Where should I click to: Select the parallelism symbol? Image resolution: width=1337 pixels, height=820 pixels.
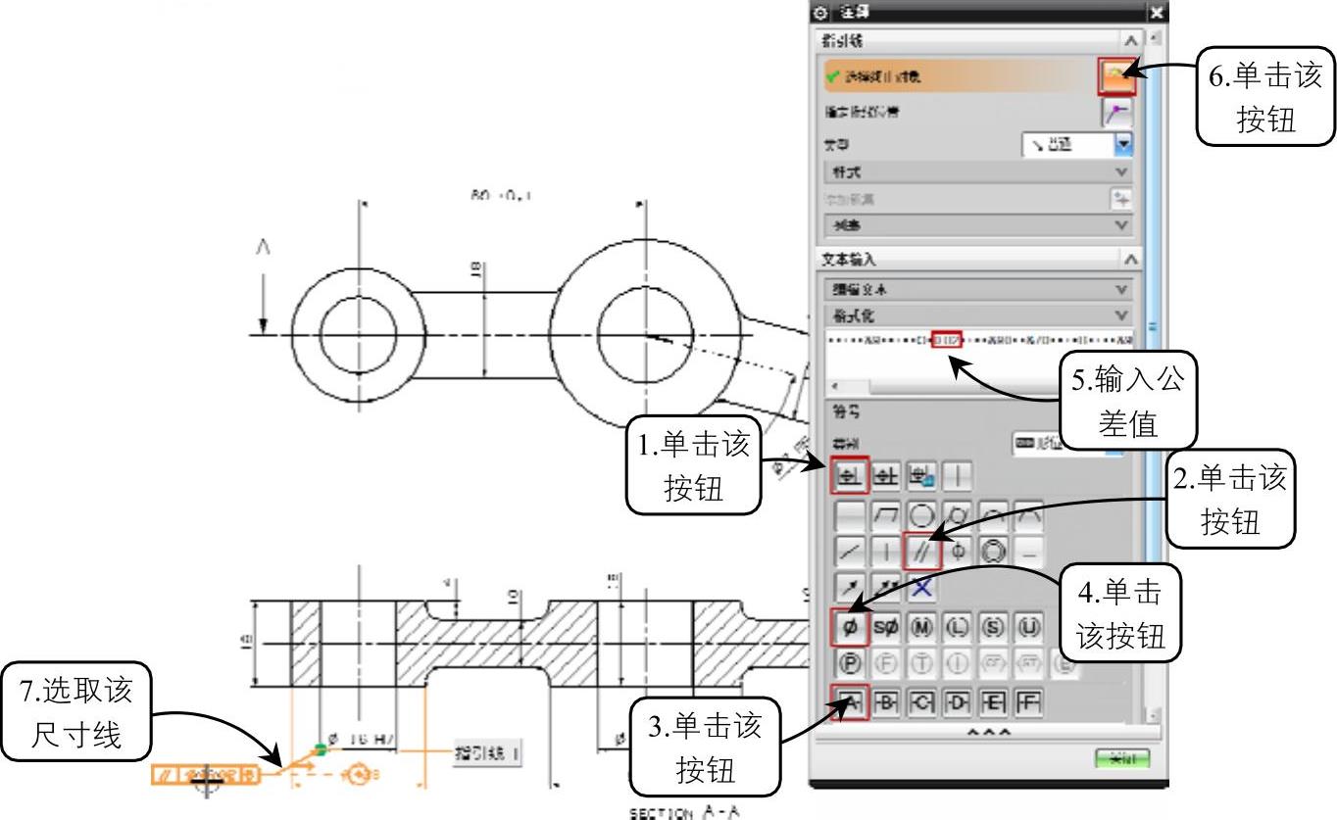click(922, 552)
